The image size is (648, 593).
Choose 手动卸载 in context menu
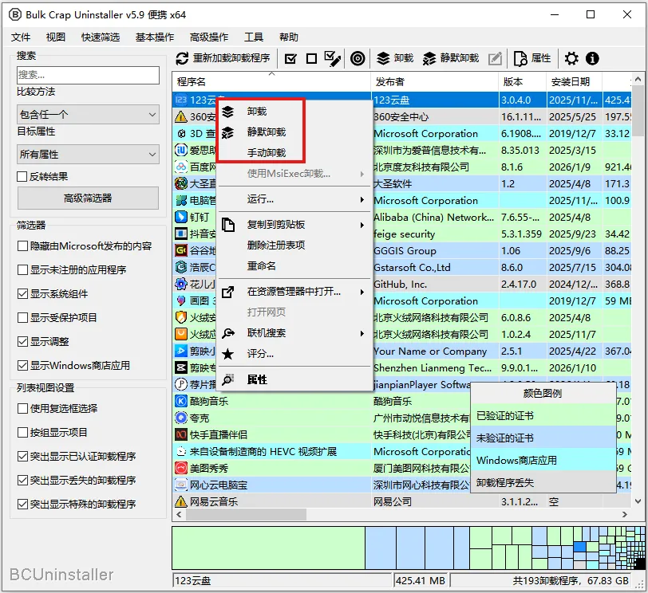point(267,153)
